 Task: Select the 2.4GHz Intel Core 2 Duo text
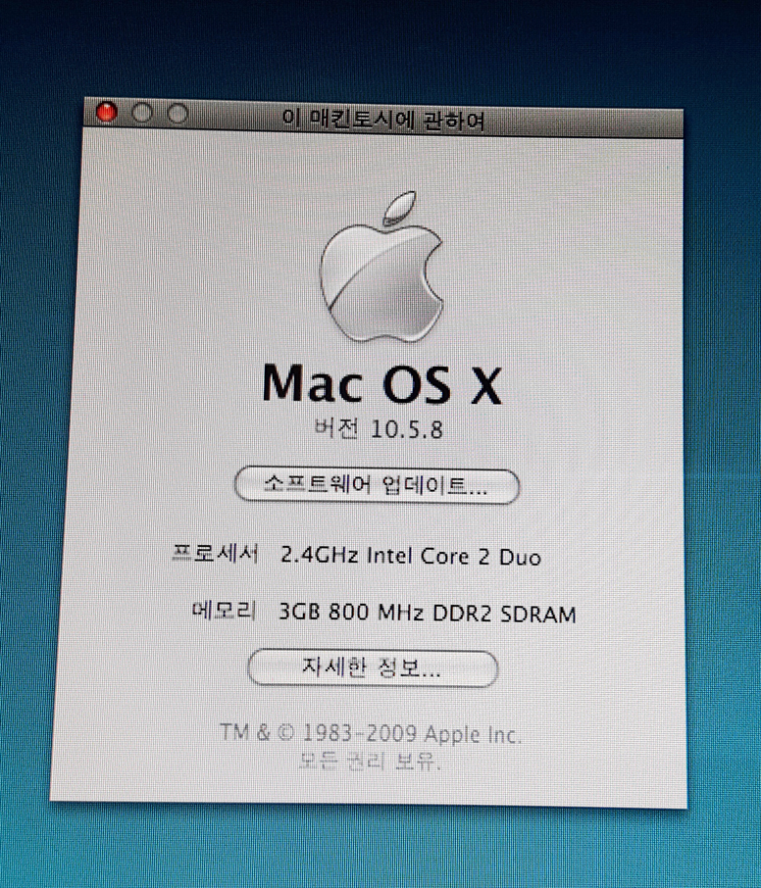pyautogui.click(x=410, y=557)
